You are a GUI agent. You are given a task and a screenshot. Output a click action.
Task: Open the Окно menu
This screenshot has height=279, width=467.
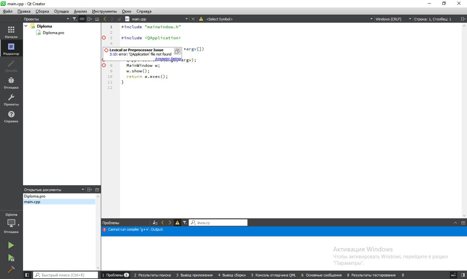pyautogui.click(x=126, y=11)
